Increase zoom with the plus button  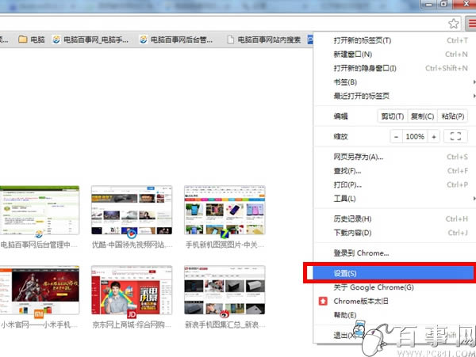[433, 137]
